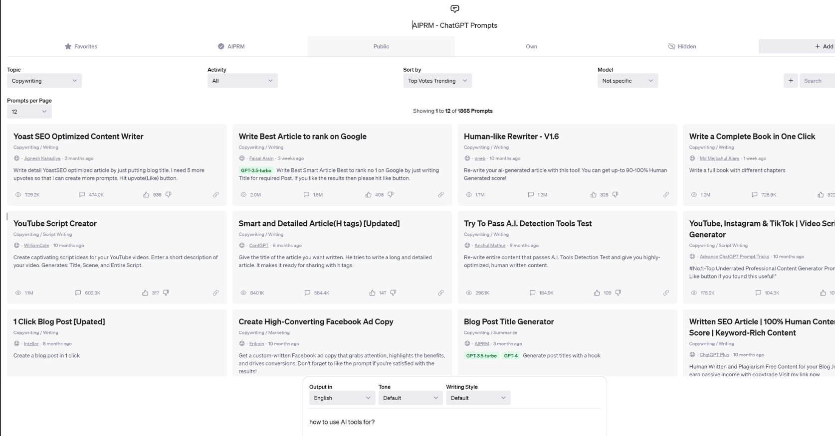
Task: Click comments icon on Yoast SEO card
Action: pos(82,195)
